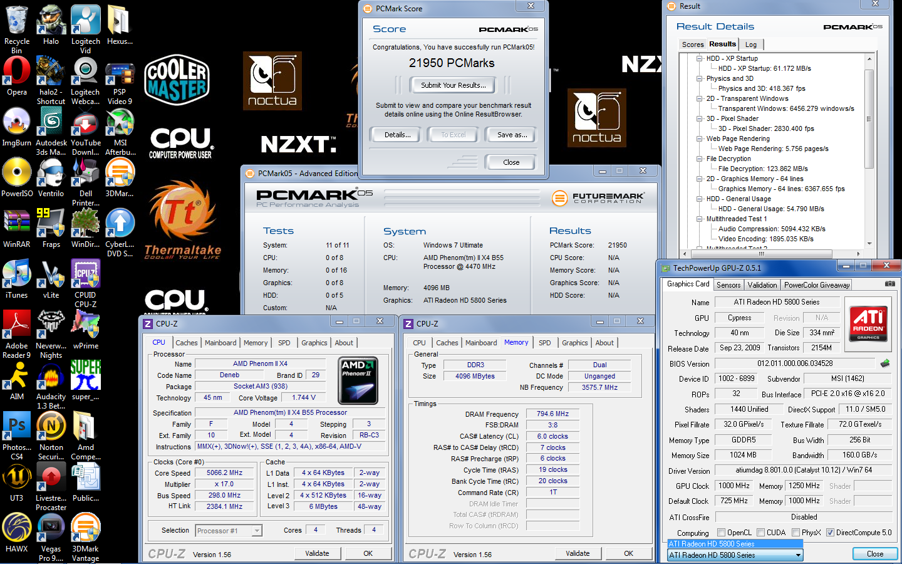Click Close in the PCMark Score dialog
902x564 pixels.
tap(511, 162)
